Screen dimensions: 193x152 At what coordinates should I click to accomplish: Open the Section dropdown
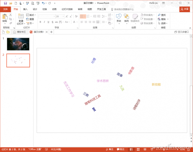click(x=30, y=23)
